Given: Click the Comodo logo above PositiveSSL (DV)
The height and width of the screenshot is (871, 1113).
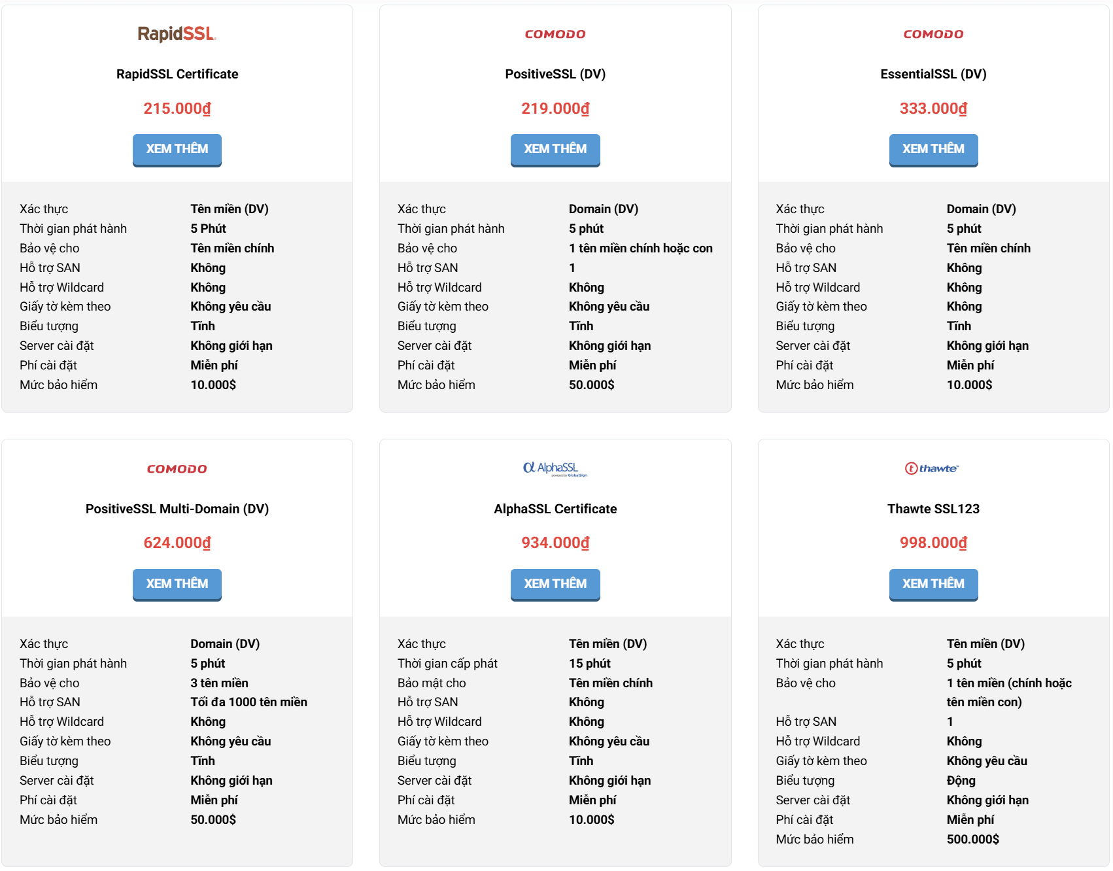Looking at the screenshot, I should click(555, 34).
